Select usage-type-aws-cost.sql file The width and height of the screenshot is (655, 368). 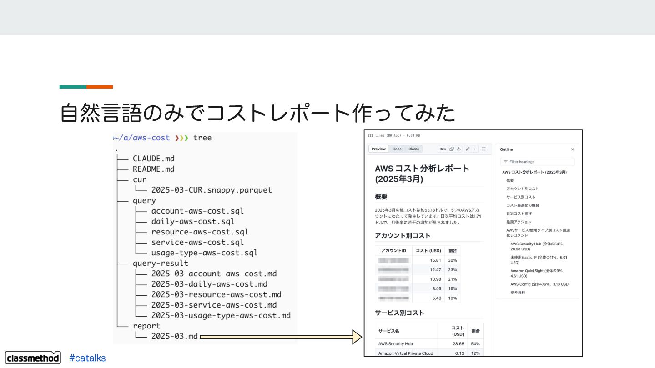(x=205, y=253)
